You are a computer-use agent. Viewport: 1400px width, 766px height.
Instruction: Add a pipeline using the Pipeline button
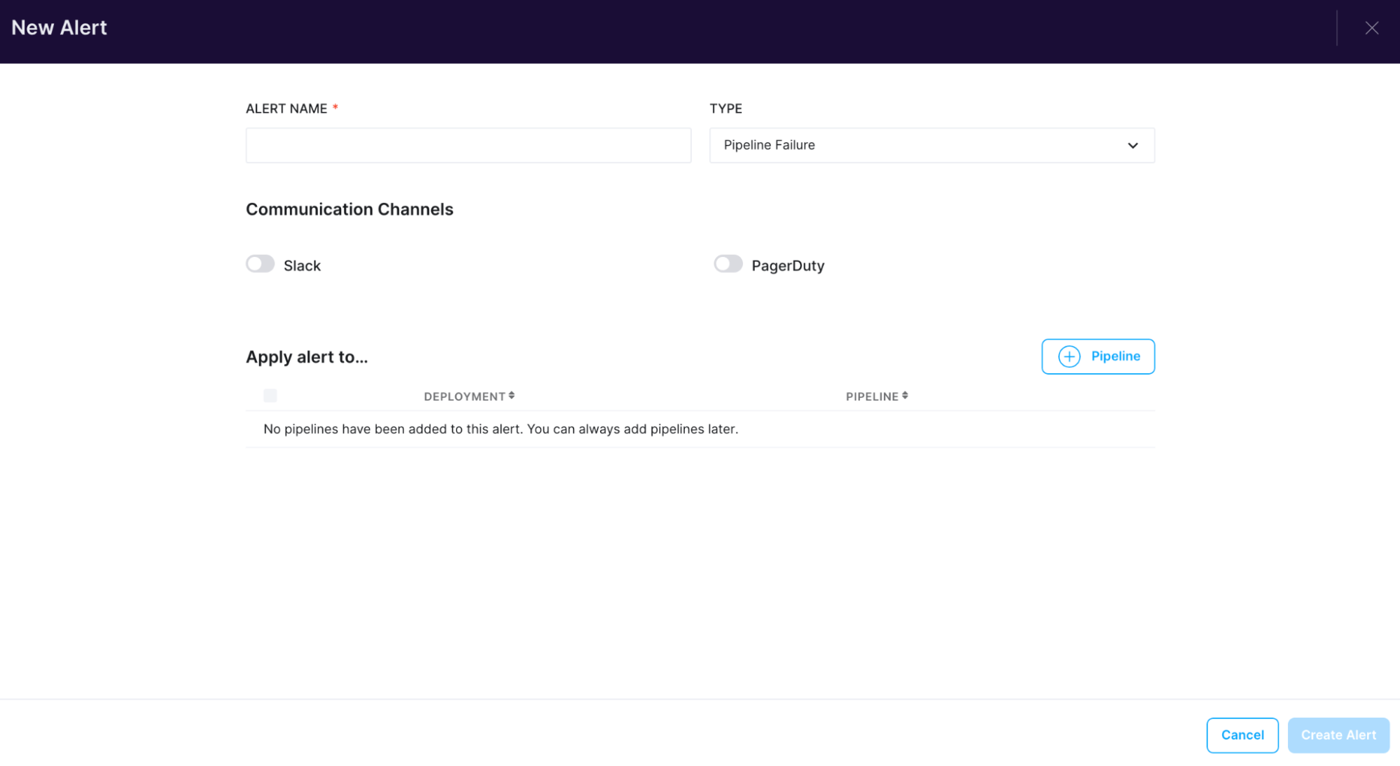(1097, 356)
